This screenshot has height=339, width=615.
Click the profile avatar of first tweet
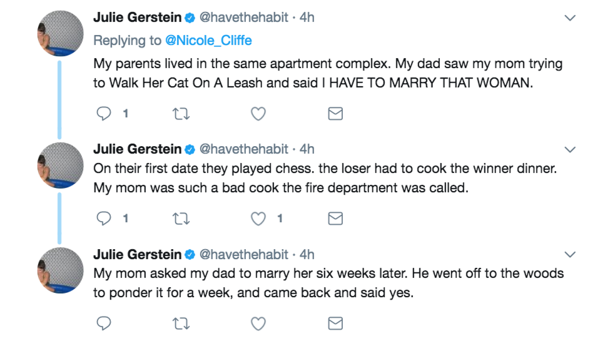pos(61,34)
